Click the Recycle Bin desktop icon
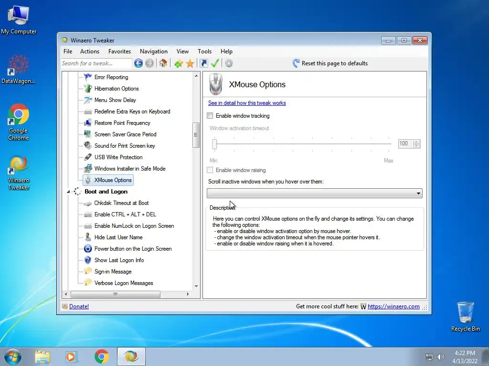 click(x=465, y=312)
